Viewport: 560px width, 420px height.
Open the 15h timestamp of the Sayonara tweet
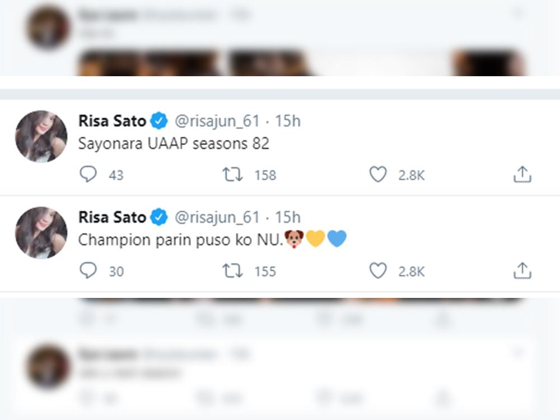(x=288, y=120)
